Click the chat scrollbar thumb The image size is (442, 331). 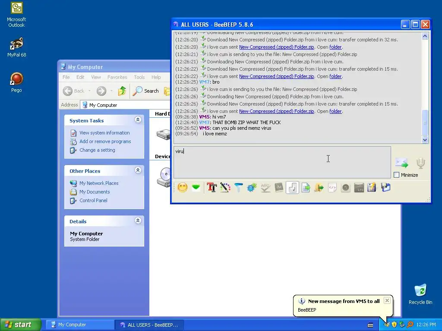425,123
